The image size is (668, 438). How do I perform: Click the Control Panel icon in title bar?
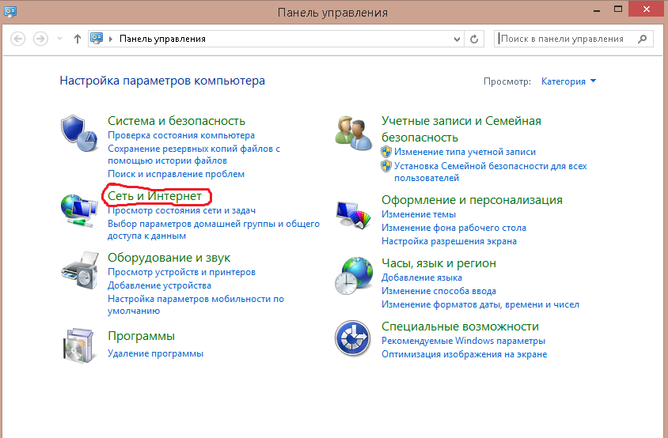coord(10,12)
